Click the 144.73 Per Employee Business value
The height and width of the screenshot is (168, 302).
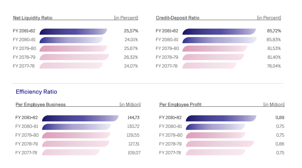tap(133, 118)
